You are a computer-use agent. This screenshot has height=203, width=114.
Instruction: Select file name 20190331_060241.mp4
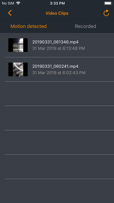pos(55,66)
